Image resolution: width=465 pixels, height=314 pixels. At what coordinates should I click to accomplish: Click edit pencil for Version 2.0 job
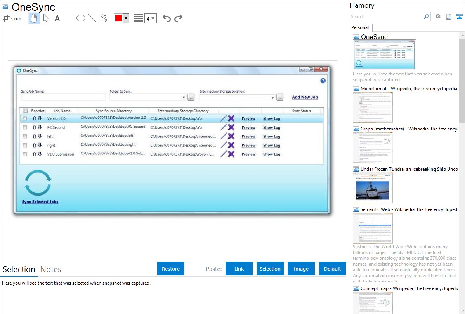(224, 118)
